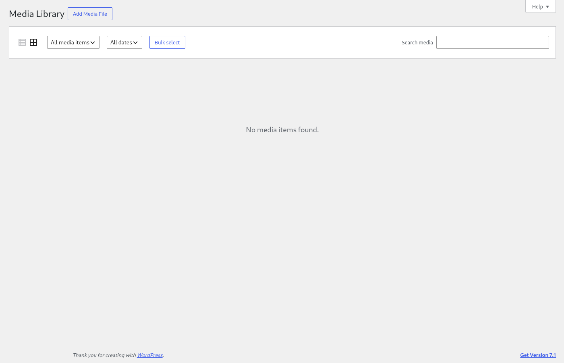Switch to grid view icon
Viewport: 564px width, 363px height.
click(33, 42)
